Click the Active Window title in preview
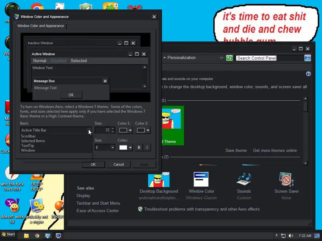 click(43, 54)
